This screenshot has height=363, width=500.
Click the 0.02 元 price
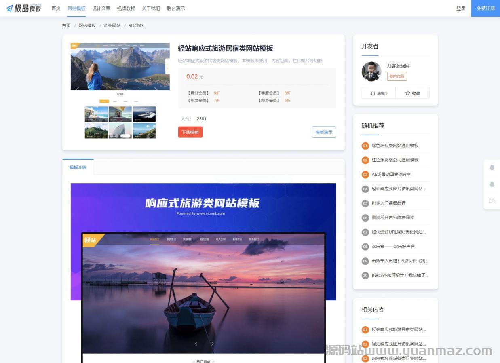click(194, 77)
